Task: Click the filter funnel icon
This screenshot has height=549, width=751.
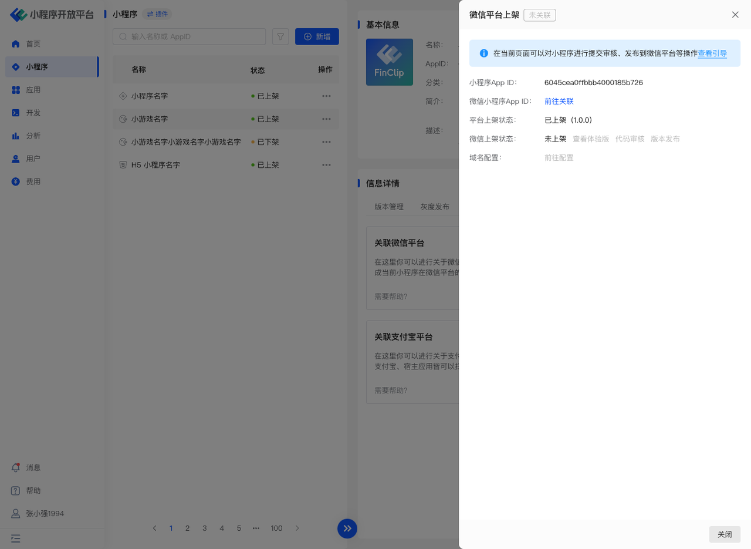Action: [280, 36]
